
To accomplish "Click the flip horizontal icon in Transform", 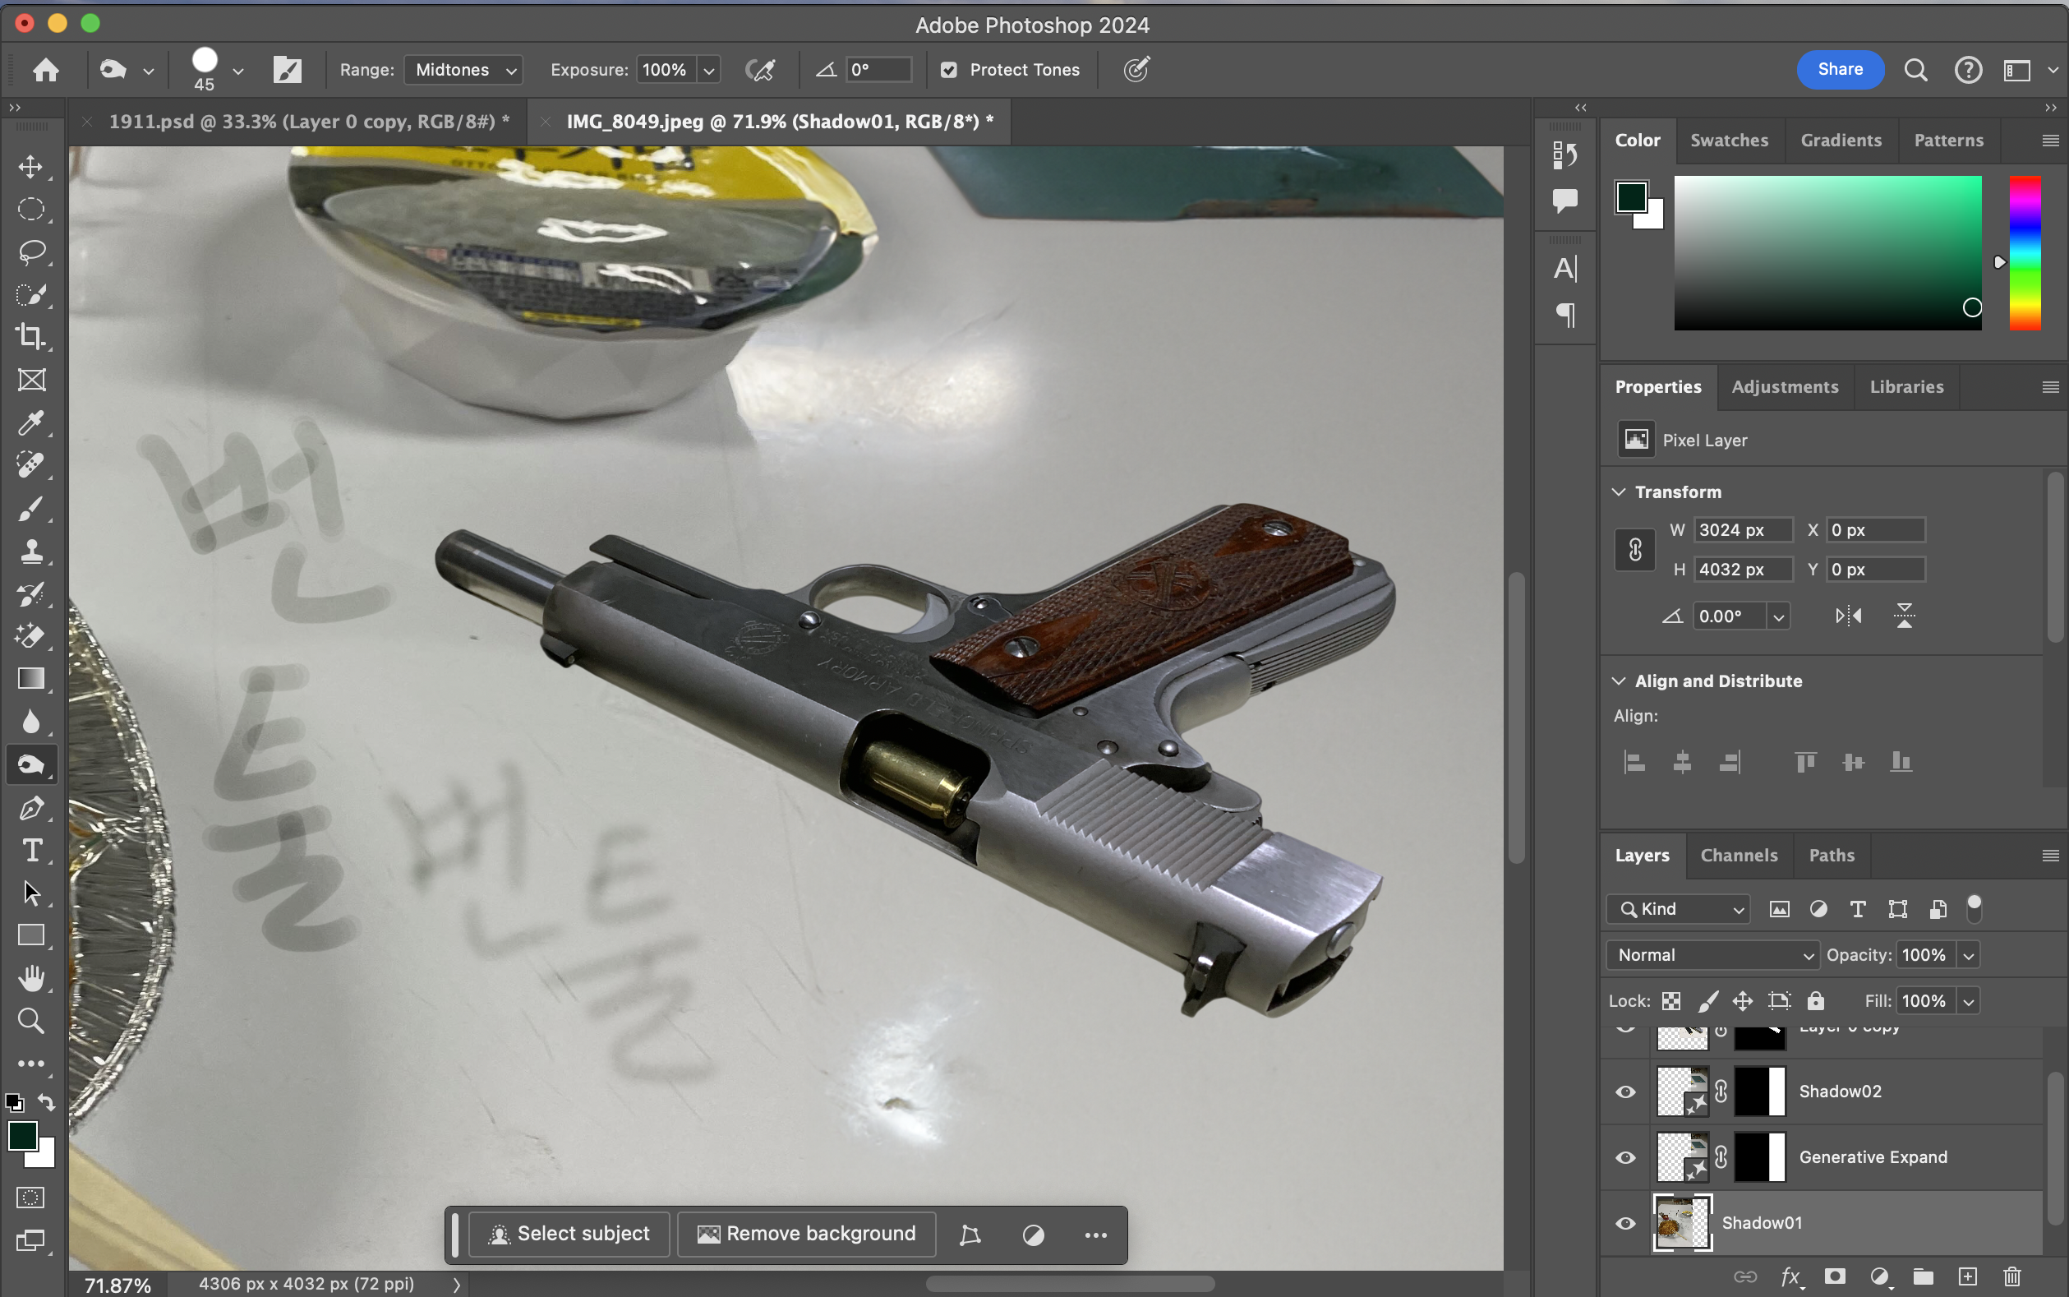I will pos(1849,616).
